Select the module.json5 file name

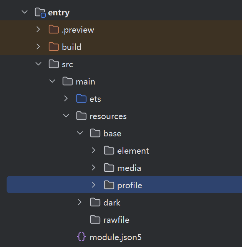pos(116,237)
